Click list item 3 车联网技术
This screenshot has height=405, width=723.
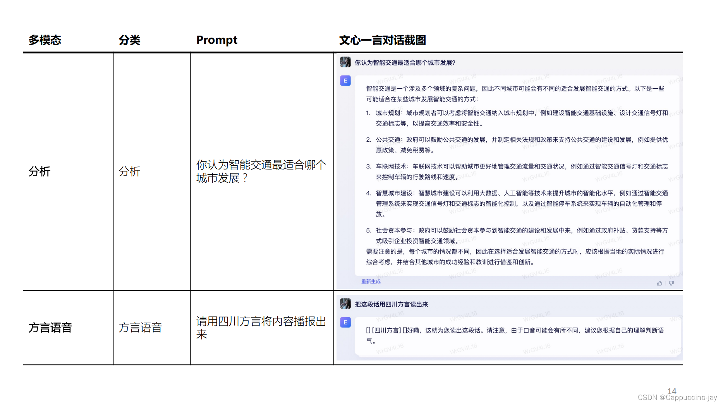pyautogui.click(x=517, y=172)
